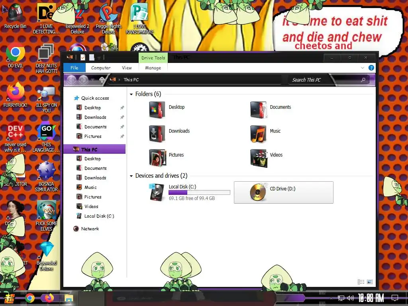Open the View ribbon tab
The width and height of the screenshot is (408, 306).
127,68
